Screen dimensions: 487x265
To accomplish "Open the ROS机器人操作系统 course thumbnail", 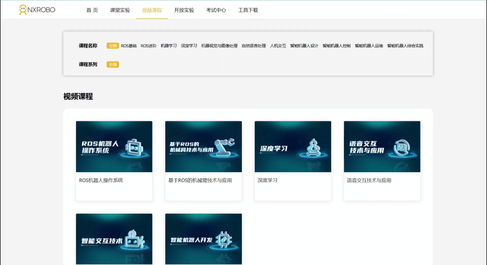I will [x=114, y=146].
